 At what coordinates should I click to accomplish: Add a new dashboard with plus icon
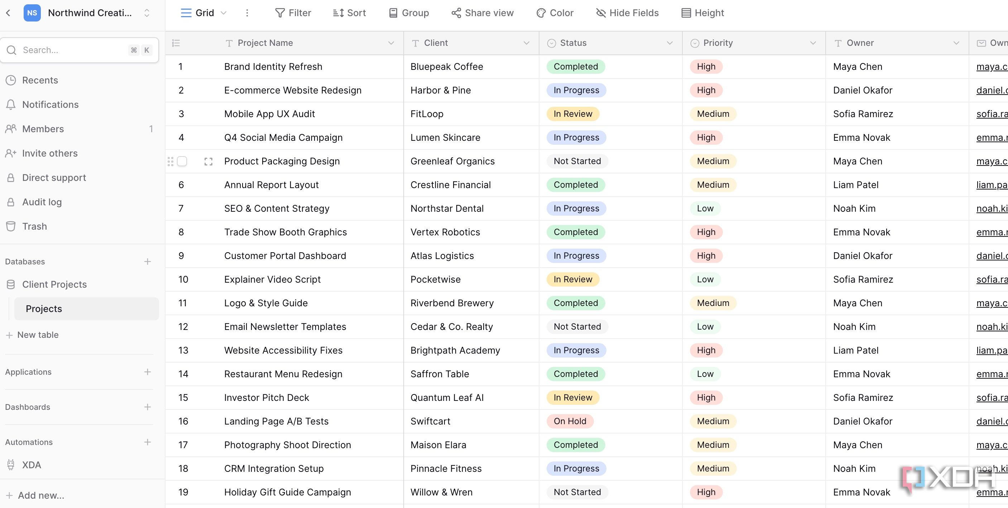pos(148,407)
